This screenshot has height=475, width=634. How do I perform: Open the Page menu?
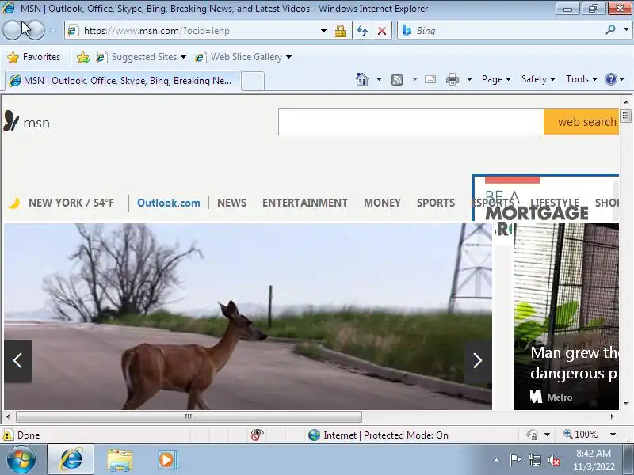click(496, 79)
